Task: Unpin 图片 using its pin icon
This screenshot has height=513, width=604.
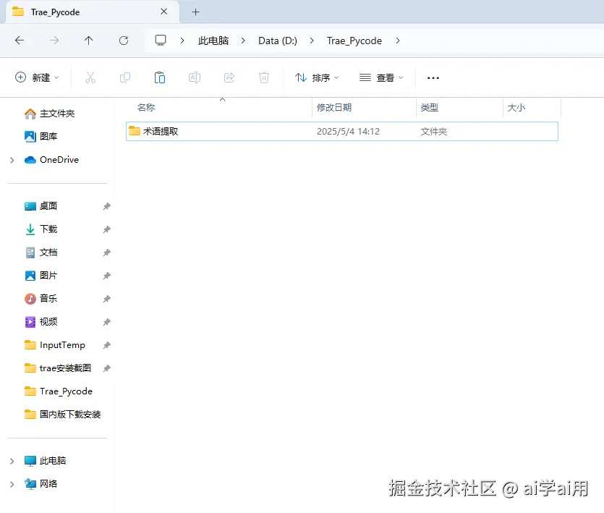Action: point(107,276)
